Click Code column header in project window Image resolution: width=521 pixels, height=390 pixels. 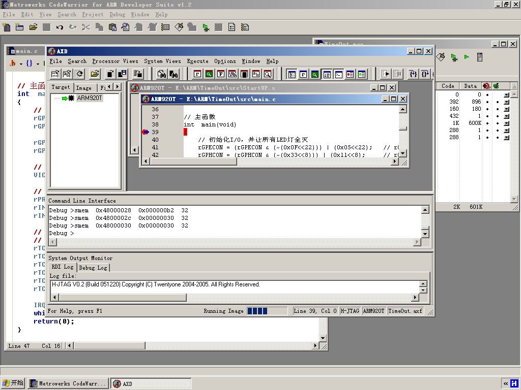(x=448, y=86)
